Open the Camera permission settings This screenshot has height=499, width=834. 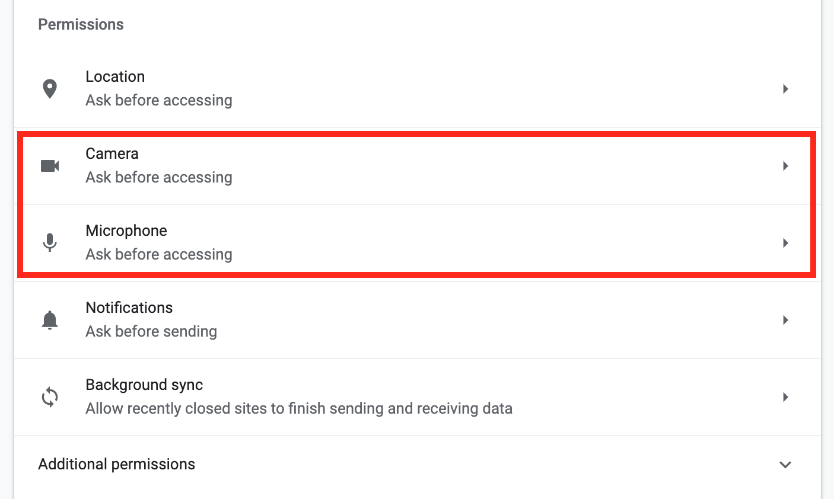coord(418,166)
